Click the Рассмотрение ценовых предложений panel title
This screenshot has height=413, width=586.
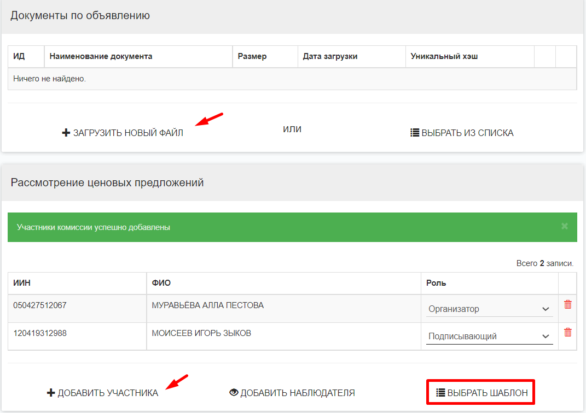[107, 182]
